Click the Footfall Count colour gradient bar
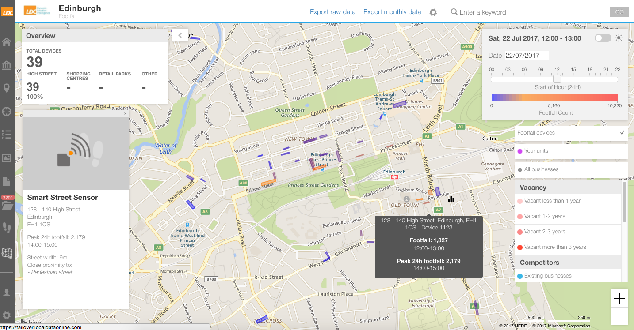634x330 pixels. (554, 97)
